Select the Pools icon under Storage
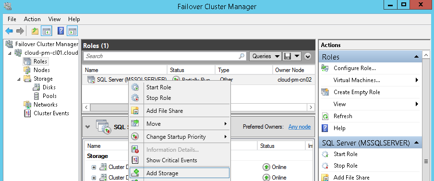The image size is (434, 181). (x=36, y=96)
